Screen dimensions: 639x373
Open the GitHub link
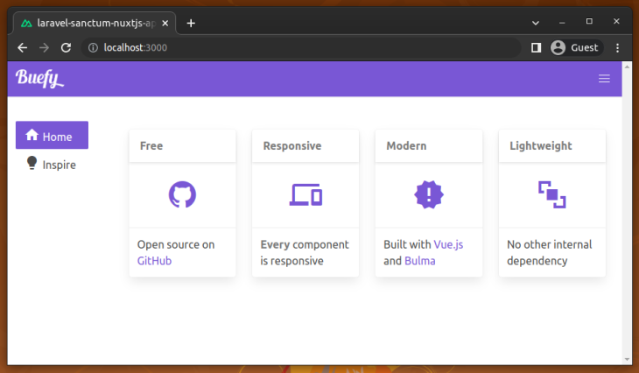pyautogui.click(x=155, y=261)
